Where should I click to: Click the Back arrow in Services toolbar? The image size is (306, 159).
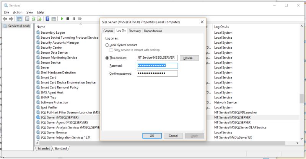pos(5,19)
